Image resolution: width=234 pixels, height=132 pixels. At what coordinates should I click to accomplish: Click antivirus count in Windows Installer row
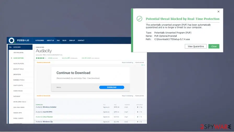pyautogui.click(x=140, y=107)
